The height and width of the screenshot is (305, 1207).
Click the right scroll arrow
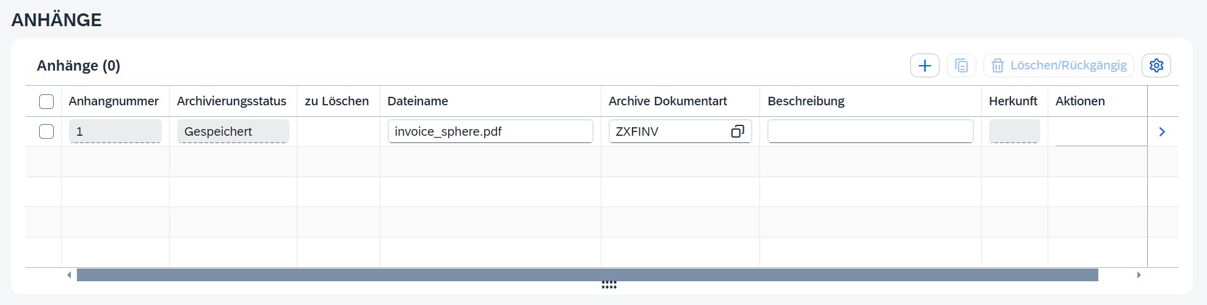1139,275
